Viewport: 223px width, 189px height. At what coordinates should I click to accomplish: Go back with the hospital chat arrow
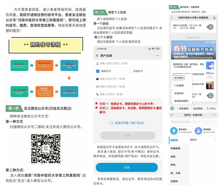172,18
